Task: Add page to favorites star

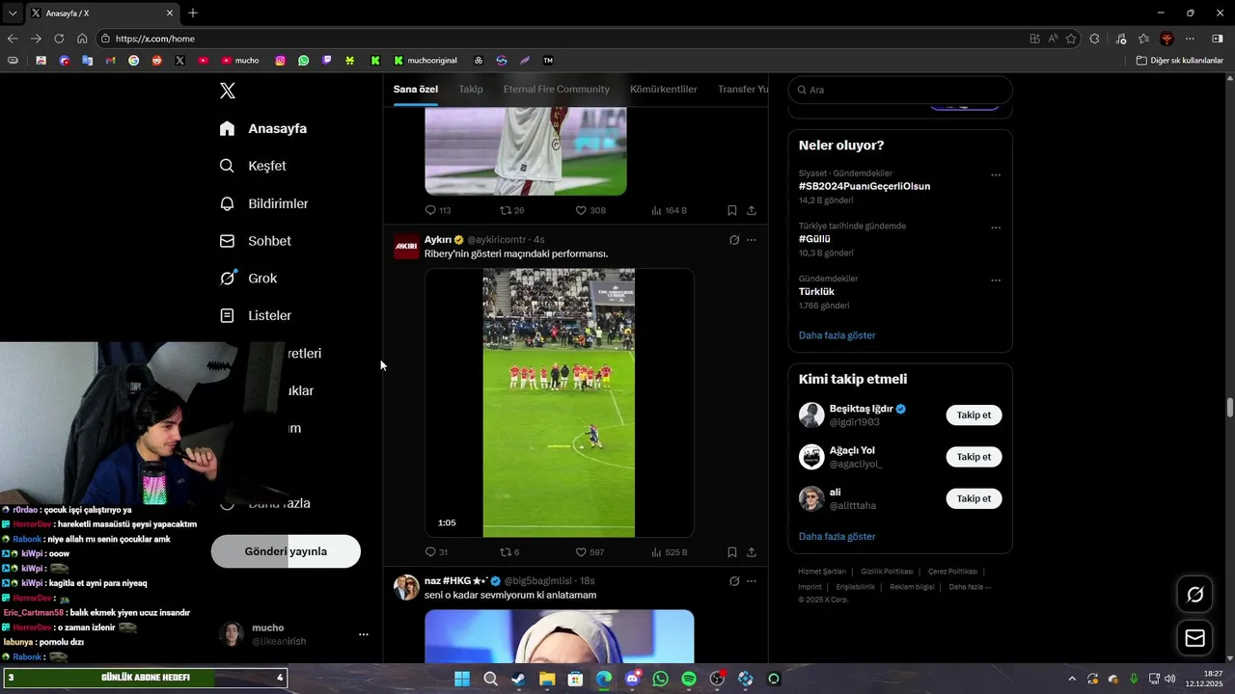Action: tap(1071, 39)
